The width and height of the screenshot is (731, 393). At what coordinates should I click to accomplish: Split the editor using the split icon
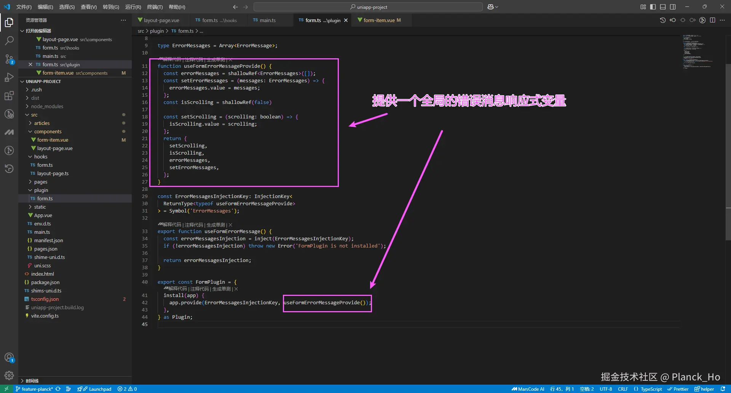coord(713,20)
